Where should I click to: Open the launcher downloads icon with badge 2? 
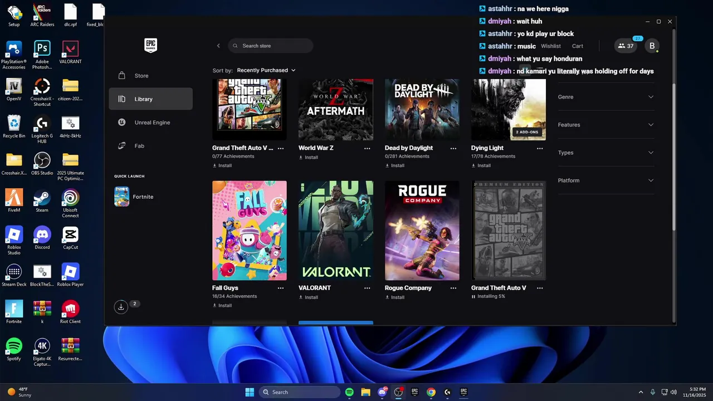121,307
